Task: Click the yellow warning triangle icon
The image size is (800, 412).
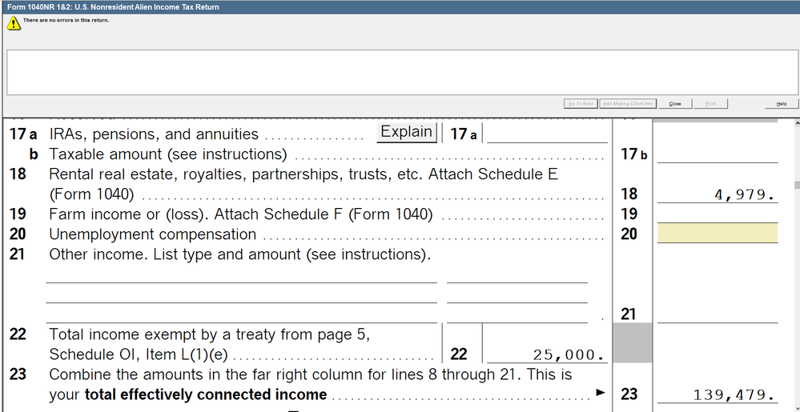Action: coord(14,23)
